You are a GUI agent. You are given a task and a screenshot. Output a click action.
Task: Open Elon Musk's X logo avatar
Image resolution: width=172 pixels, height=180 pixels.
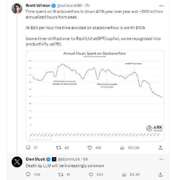click(x=17, y=162)
